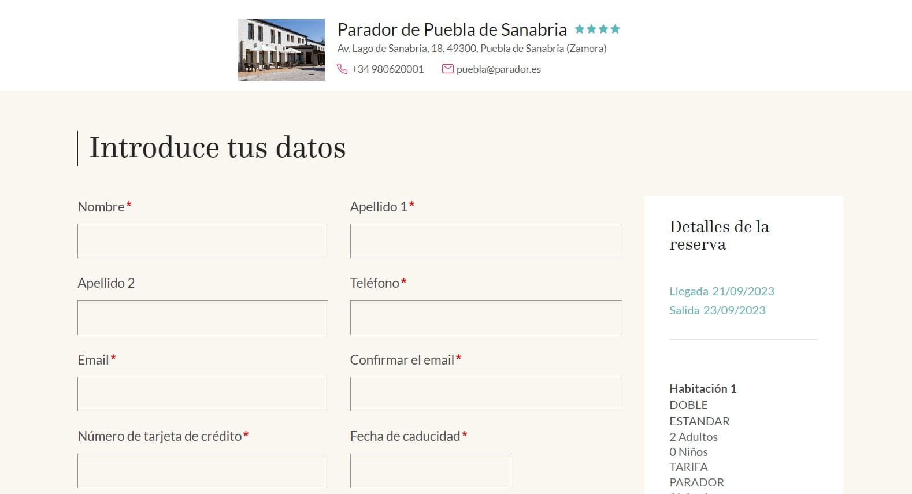
Task: Click the envelope icon beside puebla@parador.es
Action: click(x=447, y=69)
